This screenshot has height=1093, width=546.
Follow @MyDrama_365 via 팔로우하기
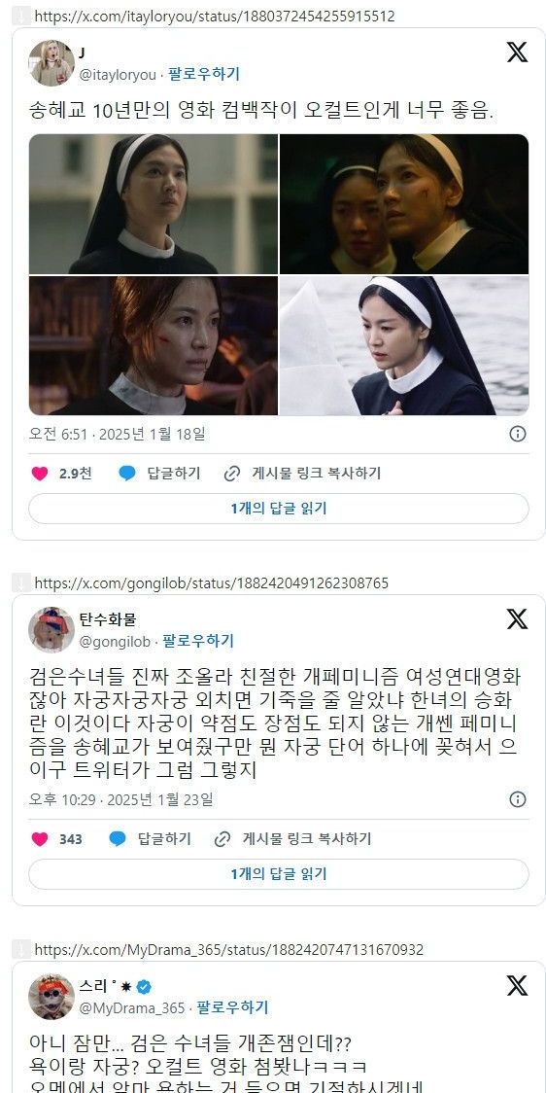pyautogui.click(x=232, y=1007)
